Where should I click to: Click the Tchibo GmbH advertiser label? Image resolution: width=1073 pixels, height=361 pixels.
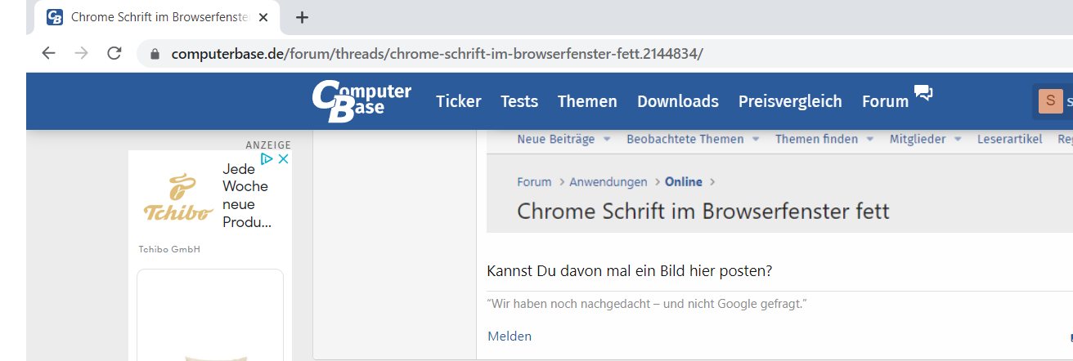[169, 249]
